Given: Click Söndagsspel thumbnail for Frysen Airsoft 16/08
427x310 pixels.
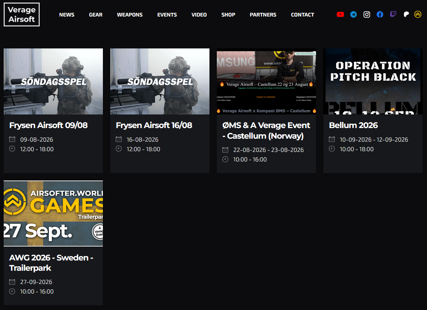Looking at the screenshot, I should (x=160, y=81).
